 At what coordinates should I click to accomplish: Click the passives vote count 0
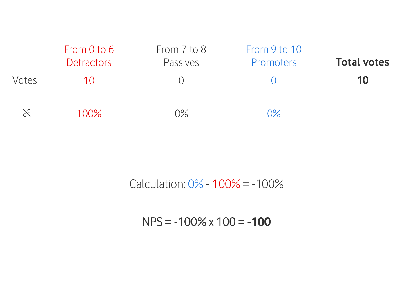(x=181, y=81)
